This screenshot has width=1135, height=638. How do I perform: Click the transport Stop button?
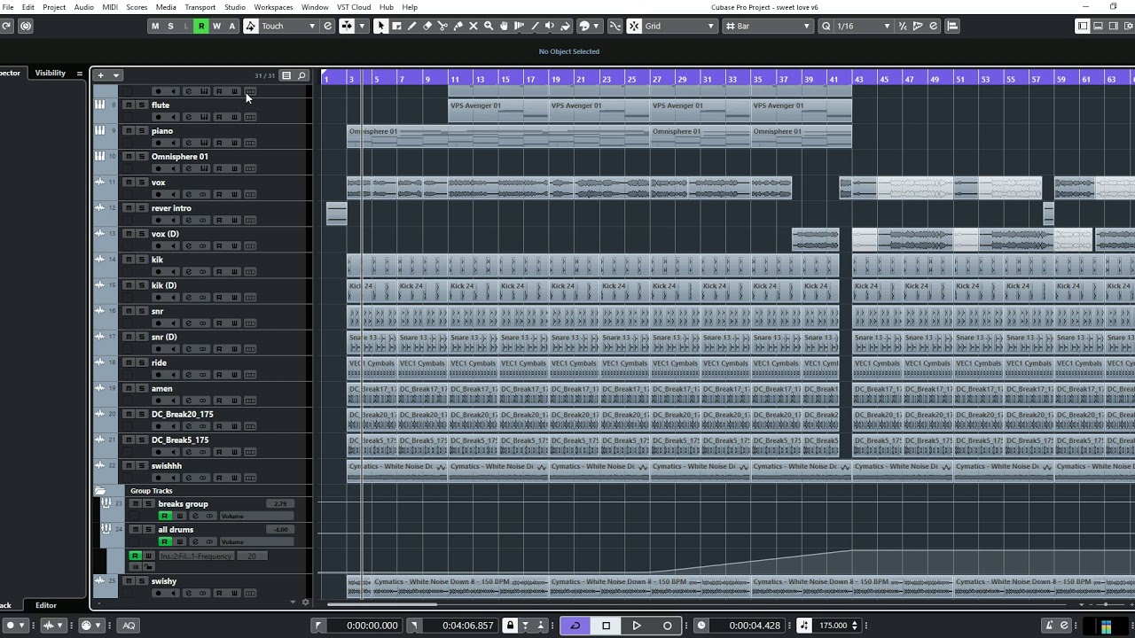606,625
